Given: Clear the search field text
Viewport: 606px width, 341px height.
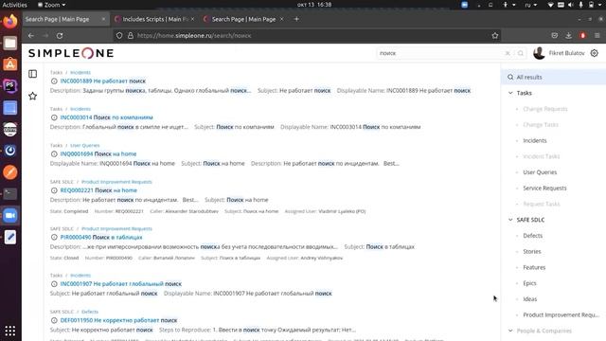Looking at the screenshot, I should click(508, 53).
